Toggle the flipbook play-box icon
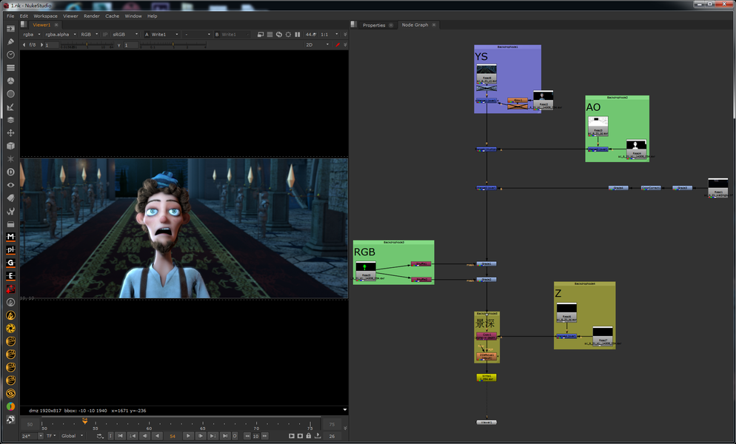The height and width of the screenshot is (444, 736). tap(292, 436)
